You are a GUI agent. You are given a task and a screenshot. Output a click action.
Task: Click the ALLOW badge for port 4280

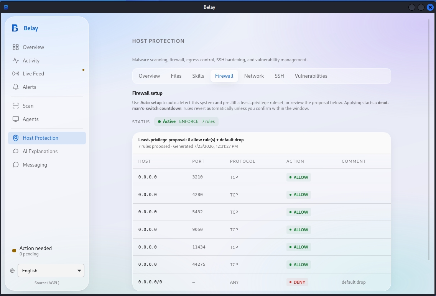tap(299, 195)
